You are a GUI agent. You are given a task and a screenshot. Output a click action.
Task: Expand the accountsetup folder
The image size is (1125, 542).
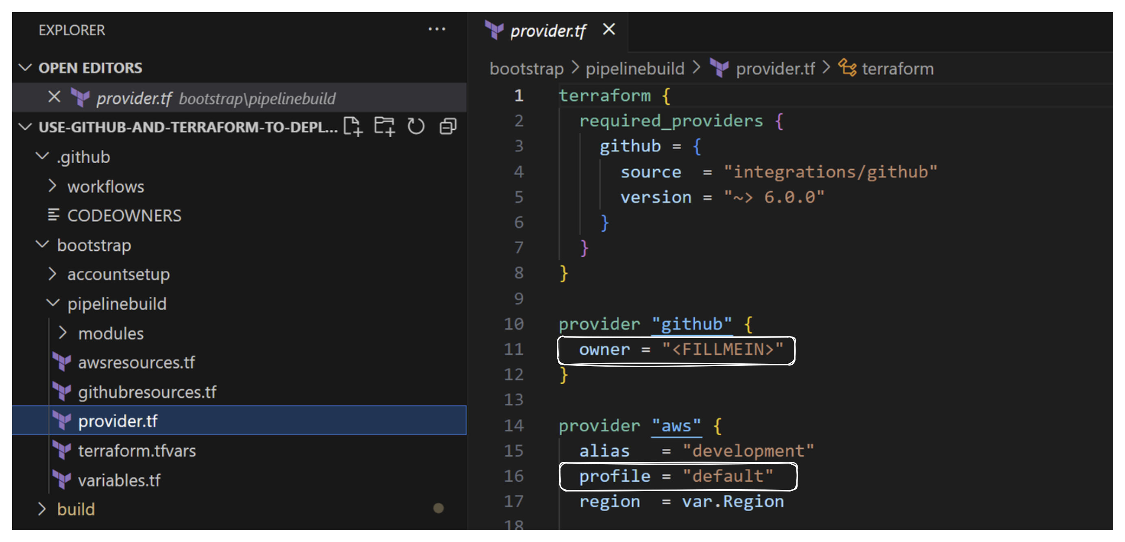pyautogui.click(x=53, y=274)
